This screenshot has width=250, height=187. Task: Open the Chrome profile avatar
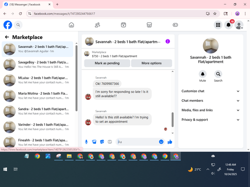237,13
